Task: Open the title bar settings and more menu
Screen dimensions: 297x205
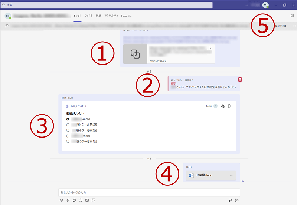Action: coord(247,5)
